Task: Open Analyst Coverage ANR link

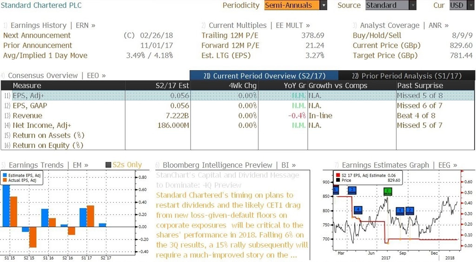Action: pos(401,26)
